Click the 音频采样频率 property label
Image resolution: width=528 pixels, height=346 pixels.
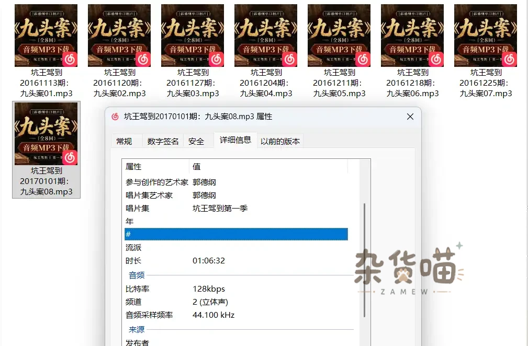pos(149,315)
